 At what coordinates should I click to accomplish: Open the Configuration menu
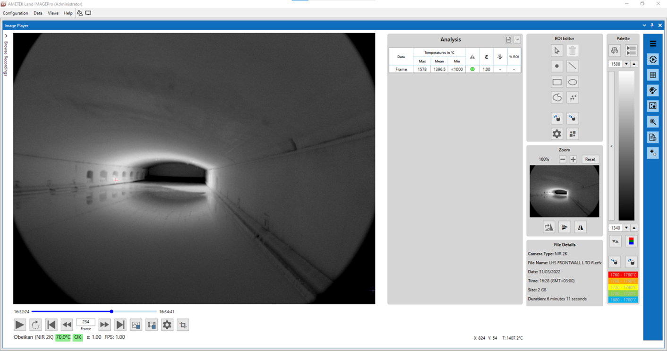[16, 13]
